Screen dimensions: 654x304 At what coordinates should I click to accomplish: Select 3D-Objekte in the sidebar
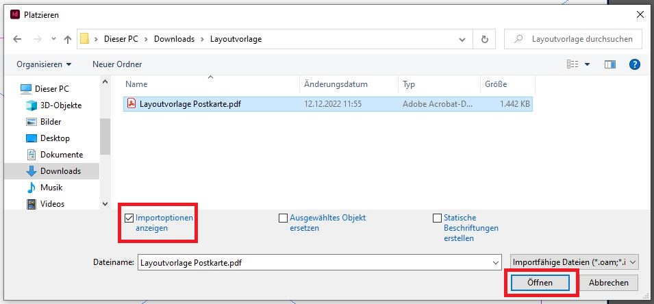click(x=60, y=105)
